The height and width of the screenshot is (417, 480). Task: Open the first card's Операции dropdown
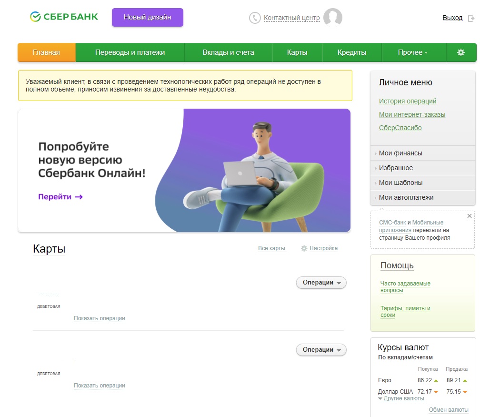pyautogui.click(x=321, y=283)
